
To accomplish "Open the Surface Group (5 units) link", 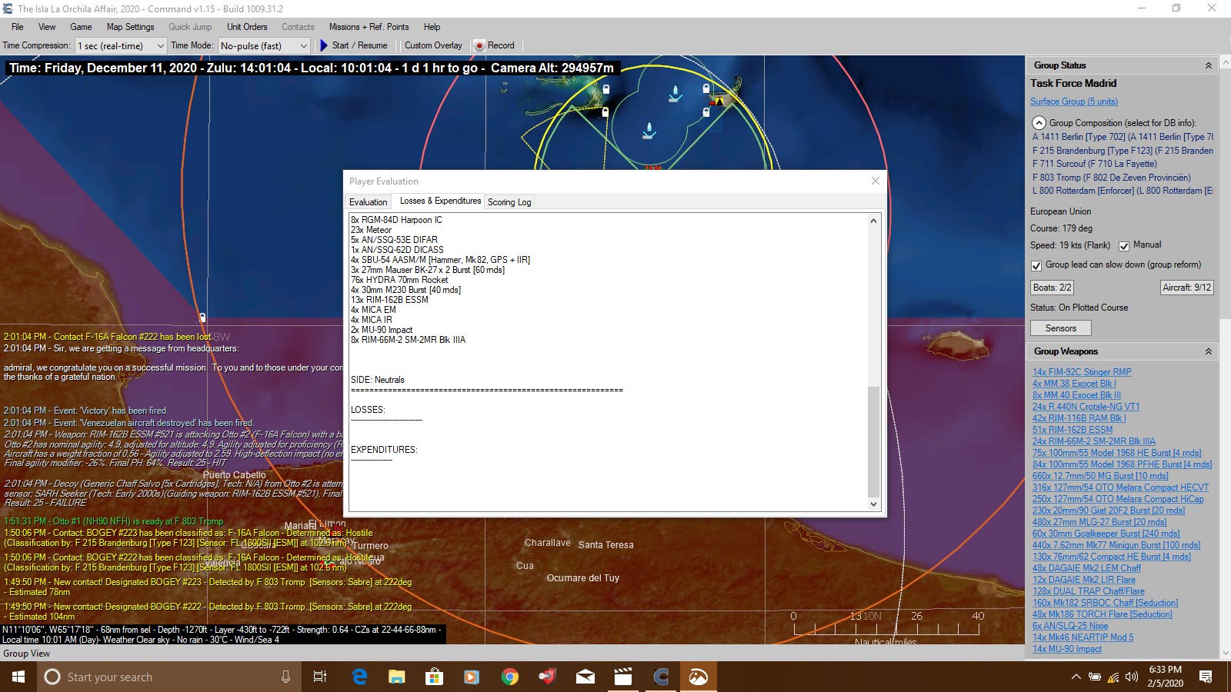I will (1074, 101).
